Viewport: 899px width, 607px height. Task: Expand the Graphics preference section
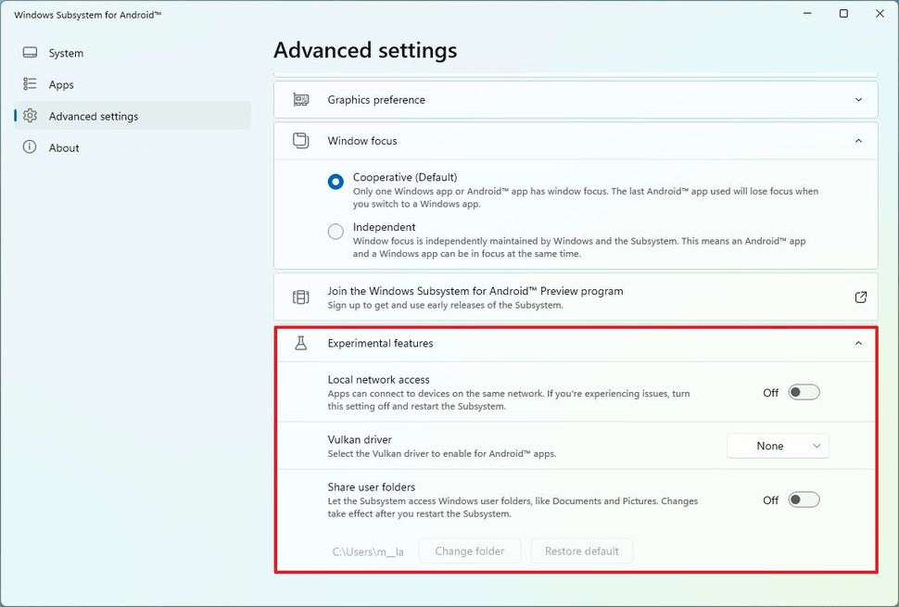coord(858,100)
